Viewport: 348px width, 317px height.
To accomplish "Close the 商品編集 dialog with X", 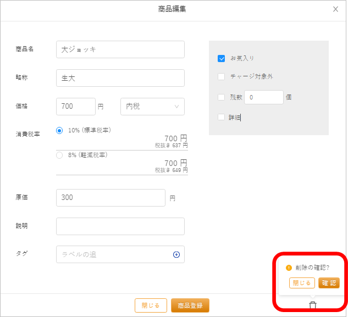I will (335, 9).
